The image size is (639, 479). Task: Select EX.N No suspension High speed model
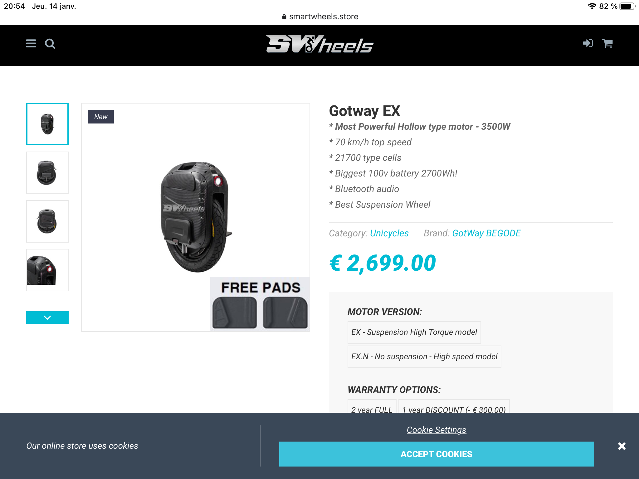(424, 356)
